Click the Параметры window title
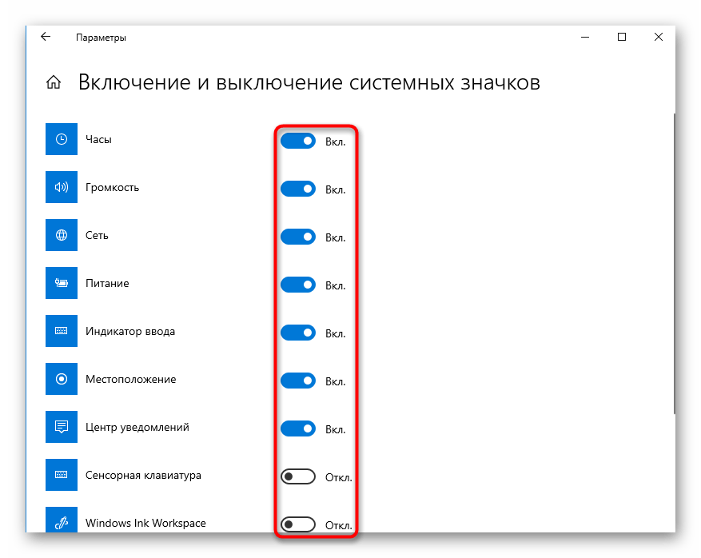This screenshot has height=558, width=701. [101, 38]
